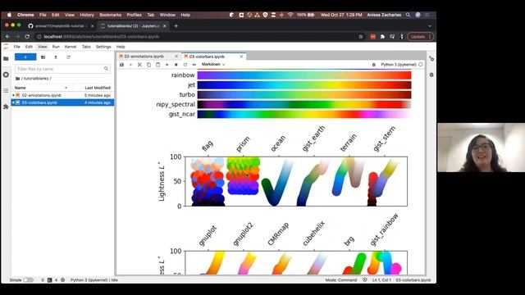Restart kernel and run all cells icon
The width and height of the screenshot is (525, 295).
pos(194,65)
